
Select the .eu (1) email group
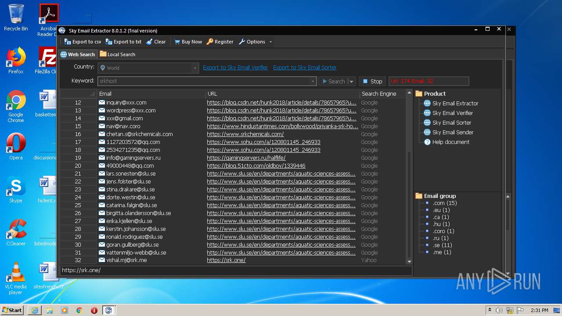point(441,210)
